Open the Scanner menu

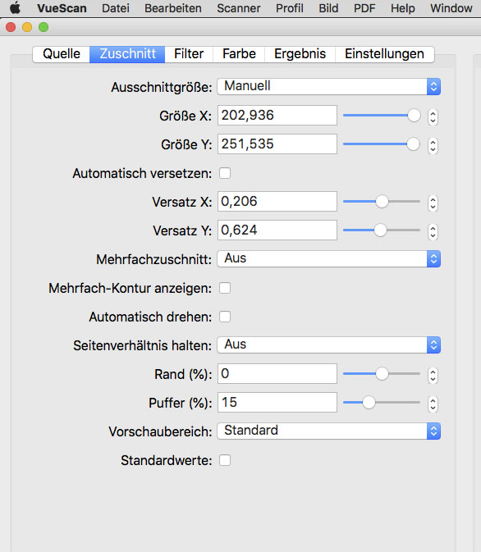point(239,8)
